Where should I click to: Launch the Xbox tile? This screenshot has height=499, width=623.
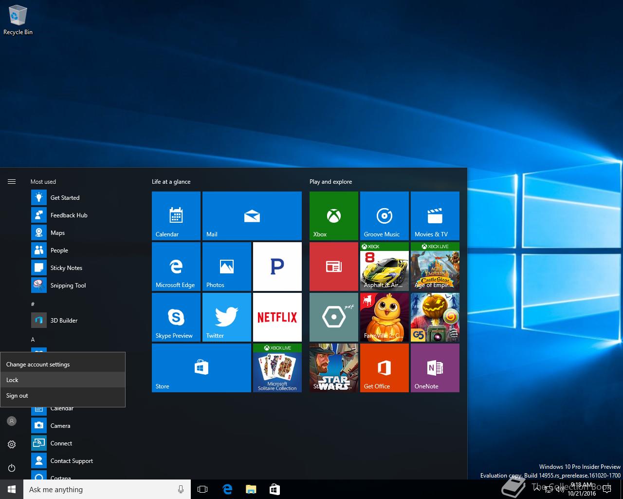[334, 216]
